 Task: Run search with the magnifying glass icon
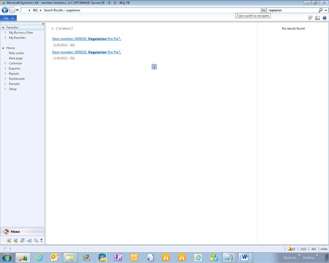tap(320, 10)
